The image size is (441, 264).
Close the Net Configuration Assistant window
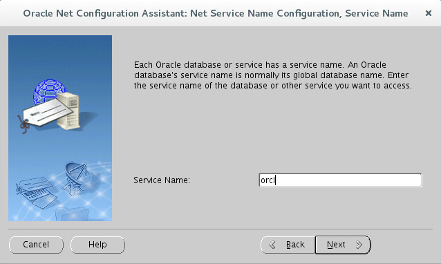[429, 13]
